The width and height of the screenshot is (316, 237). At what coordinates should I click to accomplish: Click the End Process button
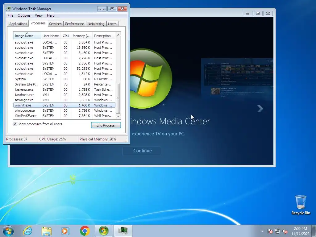pos(106,125)
